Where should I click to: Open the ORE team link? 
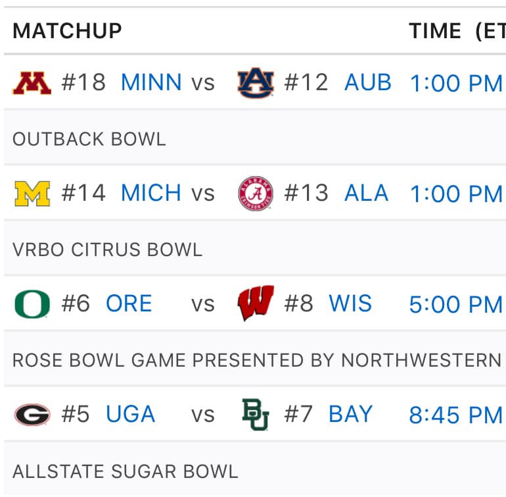[x=129, y=303]
